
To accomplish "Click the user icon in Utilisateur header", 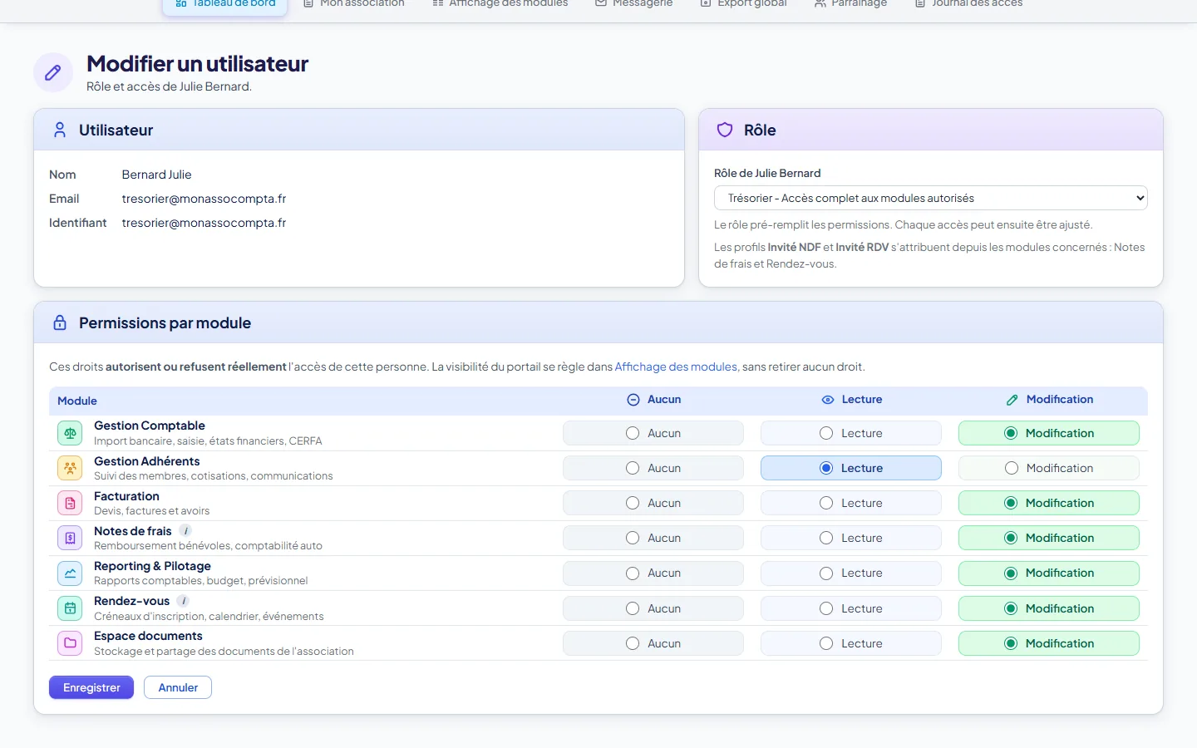I will [x=60, y=130].
